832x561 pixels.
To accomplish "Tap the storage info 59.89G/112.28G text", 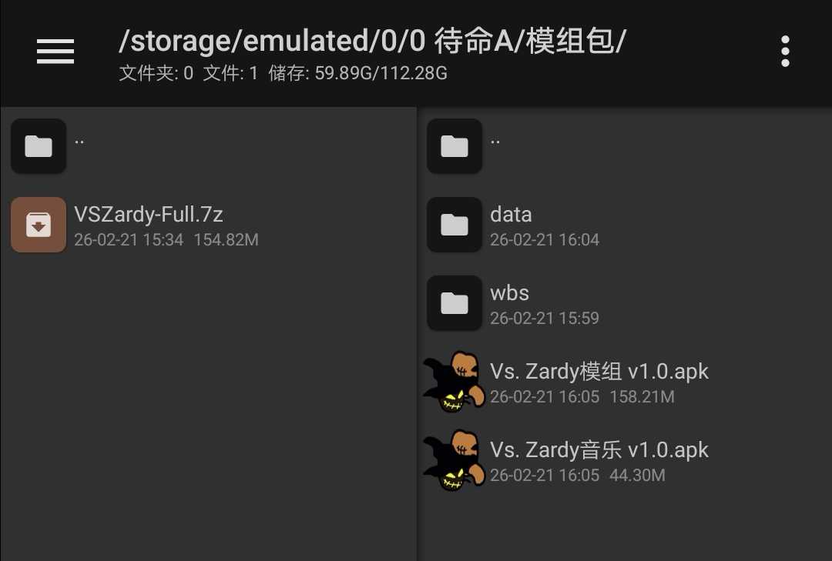I will [381, 74].
